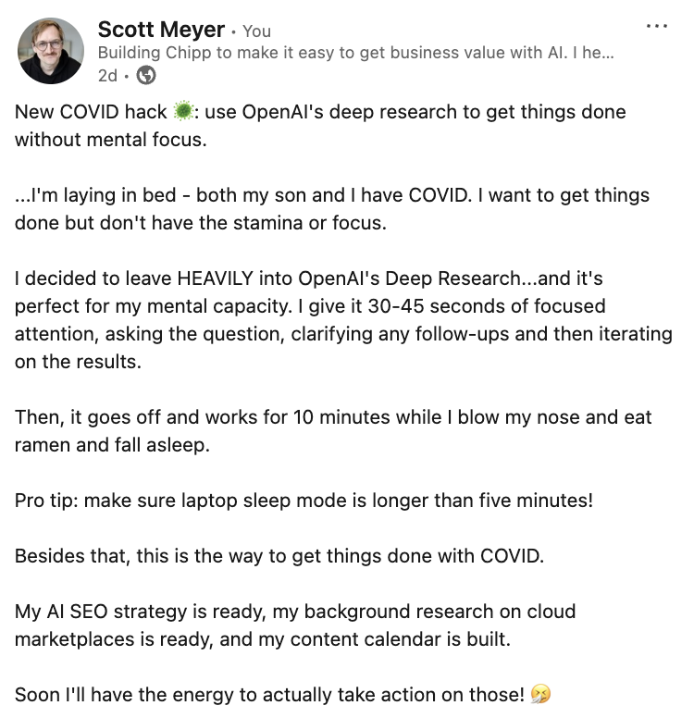The width and height of the screenshot is (694, 718).
Task: Click the Soon I'll have the energy line
Action: [282, 695]
